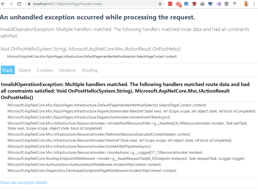Click the browser back navigation arrow
The image size is (258, 191).
[4, 4]
